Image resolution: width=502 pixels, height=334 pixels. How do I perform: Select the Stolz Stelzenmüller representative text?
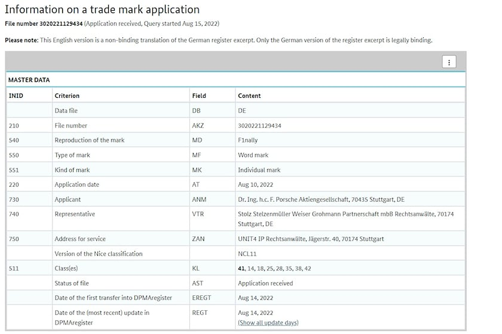click(345, 214)
